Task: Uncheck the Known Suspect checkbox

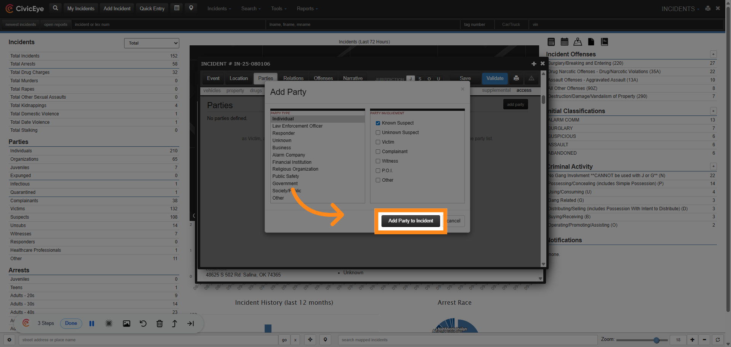Action: point(378,123)
